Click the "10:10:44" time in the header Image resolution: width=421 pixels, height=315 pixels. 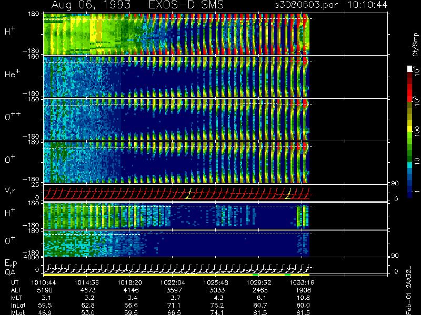click(x=367, y=5)
